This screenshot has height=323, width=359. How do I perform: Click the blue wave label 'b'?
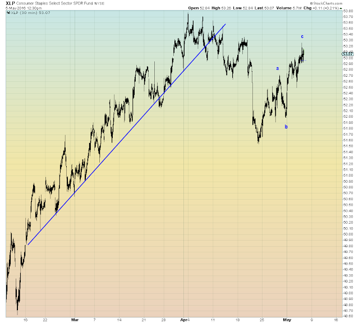click(286, 127)
